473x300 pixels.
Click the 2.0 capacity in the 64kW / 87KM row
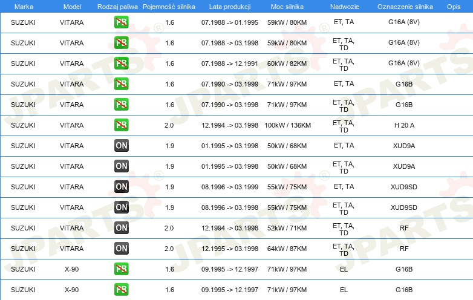pyautogui.click(x=169, y=249)
